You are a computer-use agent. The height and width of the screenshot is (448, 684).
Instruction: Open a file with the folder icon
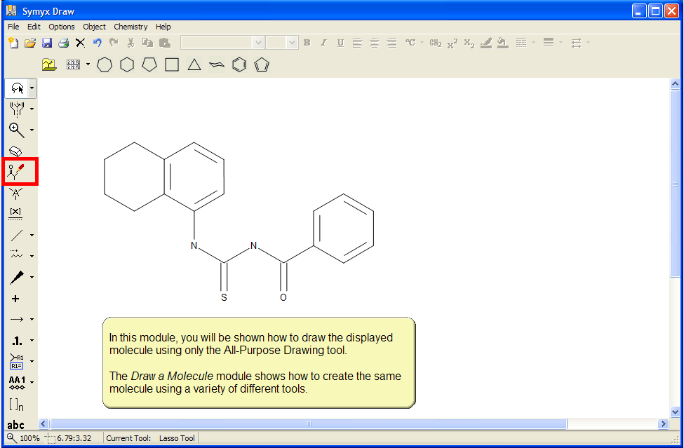[30, 43]
